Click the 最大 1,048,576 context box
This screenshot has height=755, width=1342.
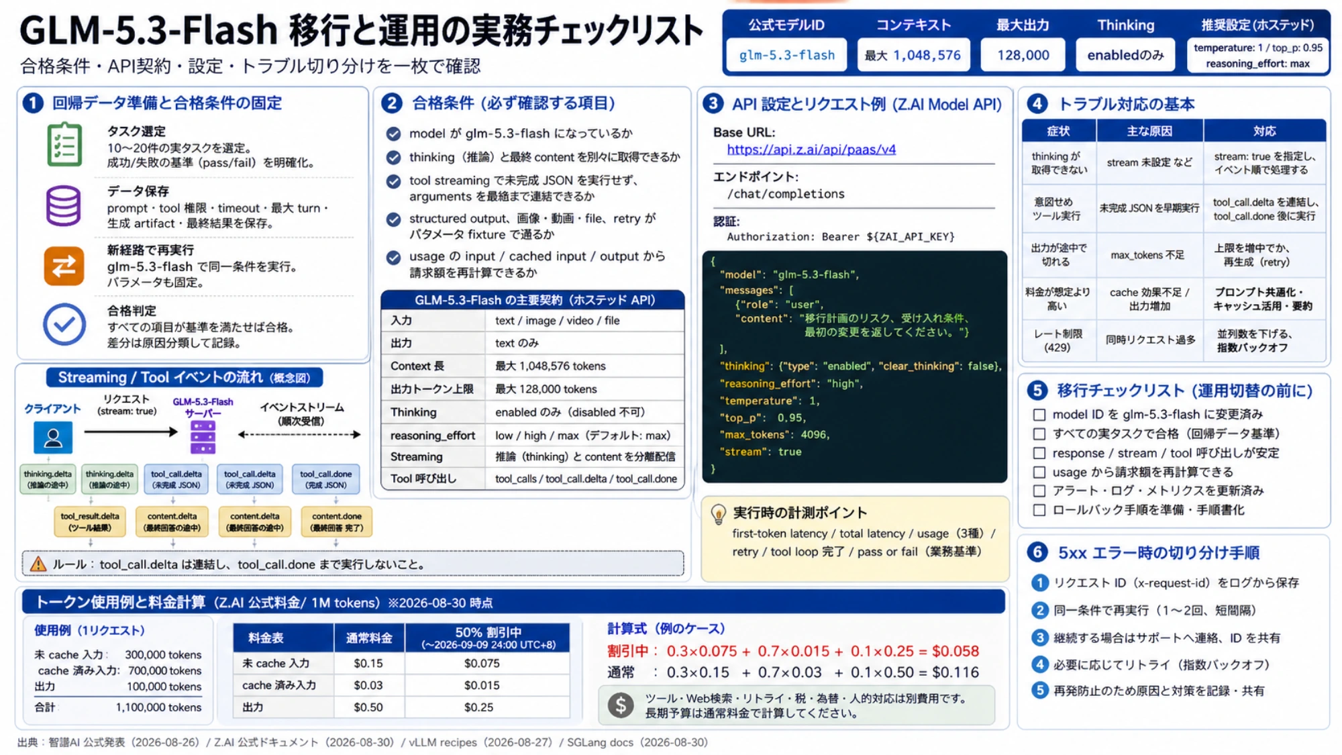(913, 55)
